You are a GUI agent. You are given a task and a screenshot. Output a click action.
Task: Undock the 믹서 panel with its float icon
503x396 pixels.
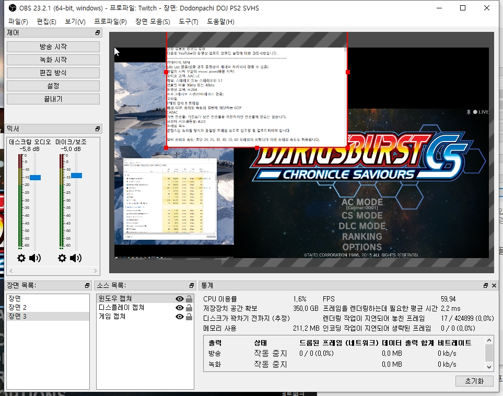(x=98, y=129)
